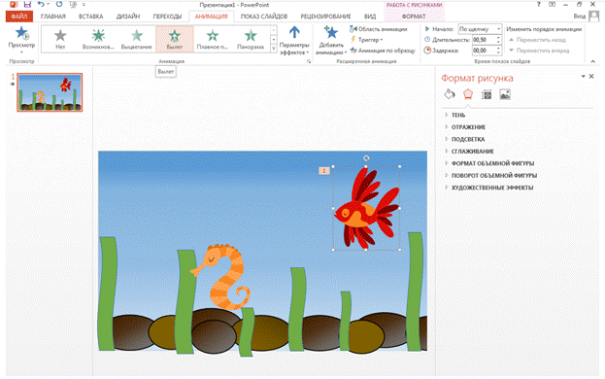
Task: Expand the СГЛАЖИВАНИЕ section
Action: 473,152
